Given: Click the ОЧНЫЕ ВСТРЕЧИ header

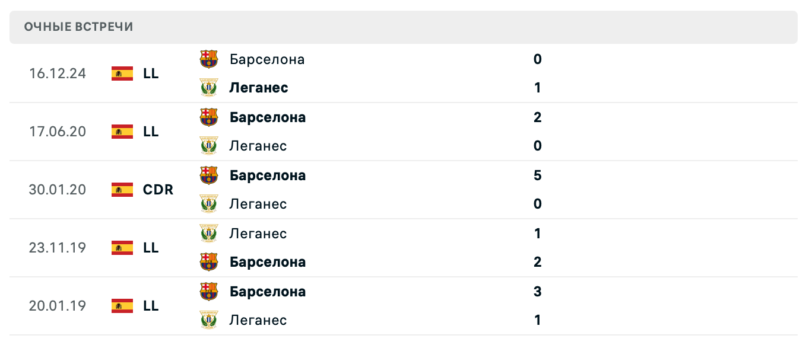Looking at the screenshot, I should click(x=78, y=26).
